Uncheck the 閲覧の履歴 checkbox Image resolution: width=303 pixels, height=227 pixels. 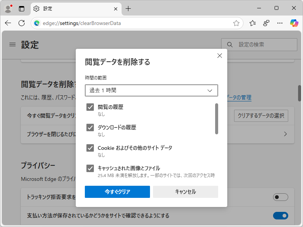pyautogui.click(x=90, y=107)
